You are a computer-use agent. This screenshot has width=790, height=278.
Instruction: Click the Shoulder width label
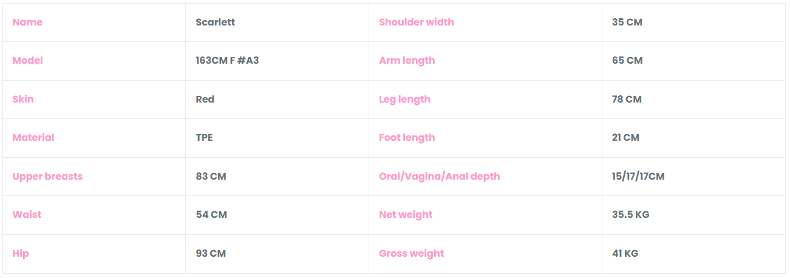(x=416, y=22)
